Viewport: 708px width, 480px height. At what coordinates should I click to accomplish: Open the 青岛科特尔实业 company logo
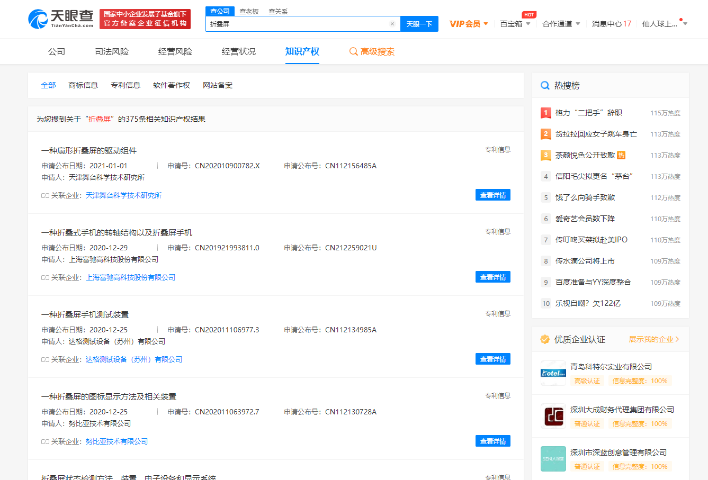[x=553, y=373]
